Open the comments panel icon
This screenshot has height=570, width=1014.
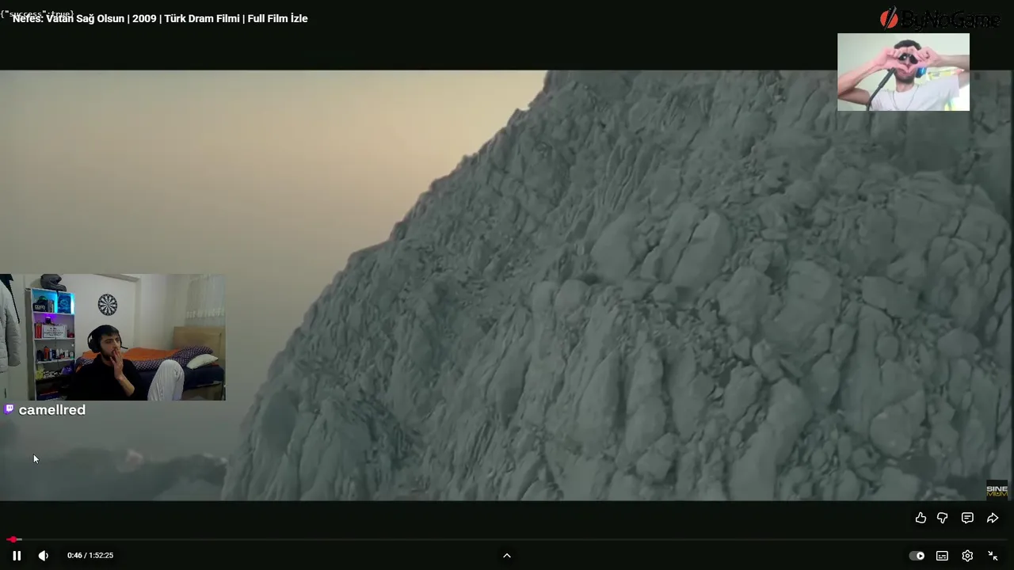(967, 518)
